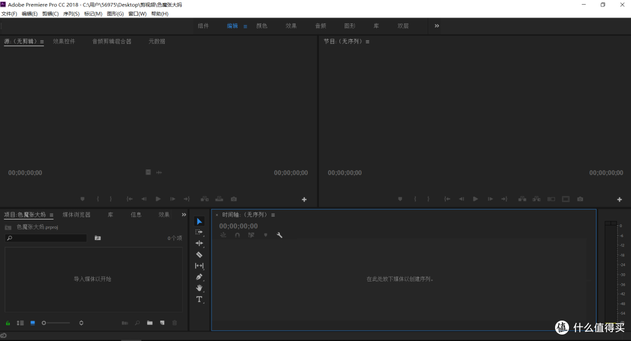Select the Ripple Edit tool
This screenshot has height=341, width=631.
[199, 243]
